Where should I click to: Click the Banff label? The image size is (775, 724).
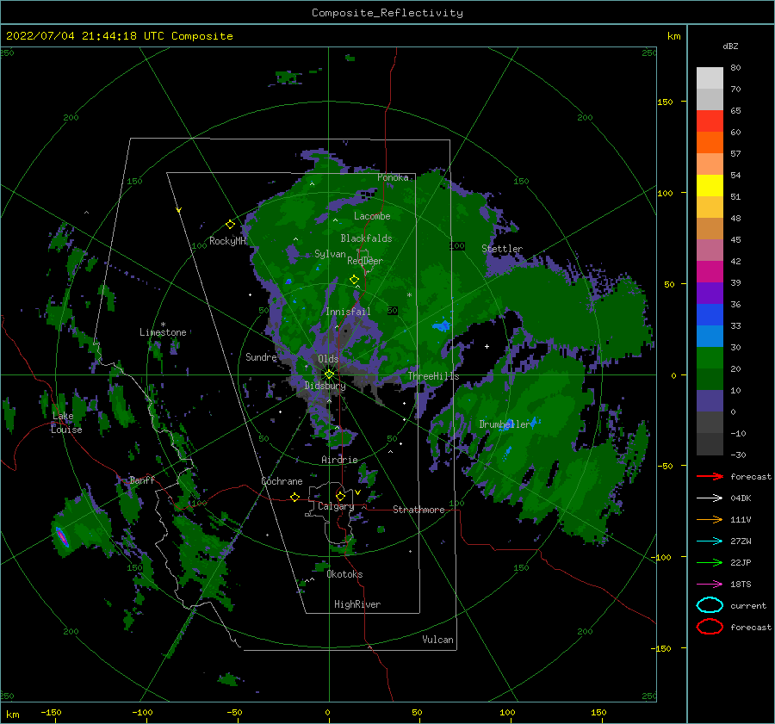click(142, 480)
